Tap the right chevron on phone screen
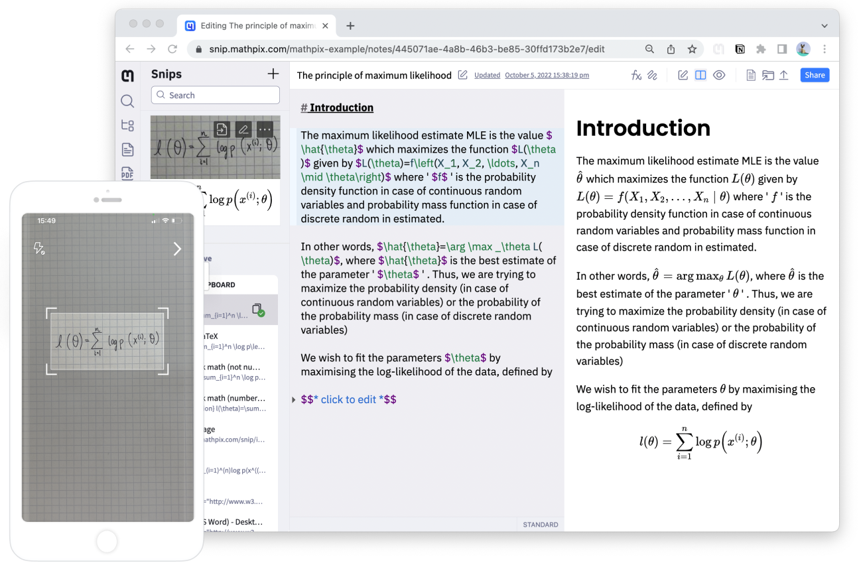Viewport: 861px width, 569px height. point(177,249)
